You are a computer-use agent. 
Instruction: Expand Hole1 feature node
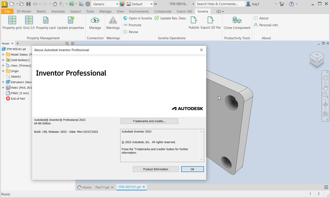point(3,87)
